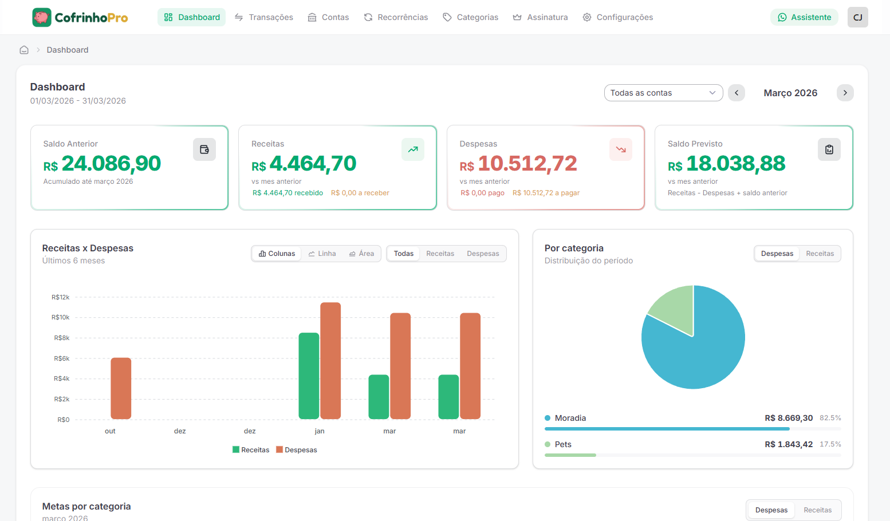The image size is (890, 521).
Task: Navigate to Recorrências
Action: tap(396, 17)
